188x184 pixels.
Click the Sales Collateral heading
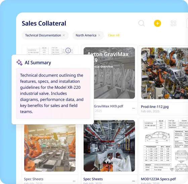click(44, 23)
